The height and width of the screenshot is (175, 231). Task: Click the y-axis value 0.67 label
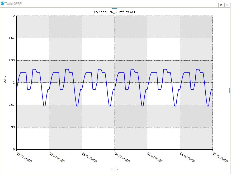click(11, 104)
